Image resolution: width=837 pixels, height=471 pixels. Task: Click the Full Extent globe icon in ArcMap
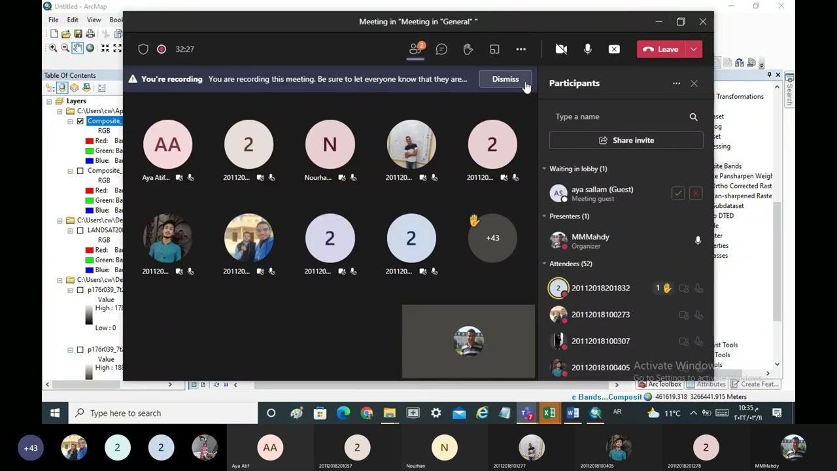[90, 48]
